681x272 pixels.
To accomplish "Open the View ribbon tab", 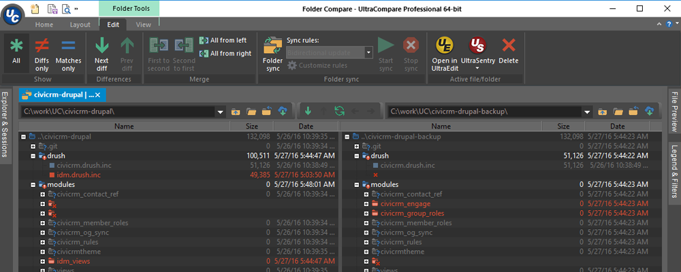I will tap(143, 24).
